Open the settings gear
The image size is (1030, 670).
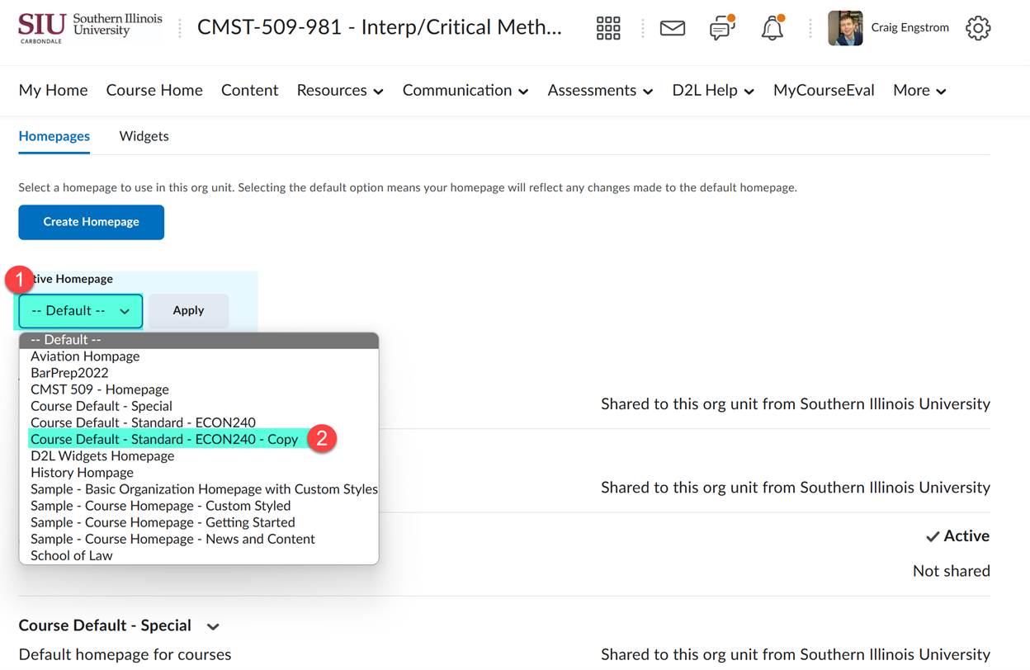pos(978,27)
